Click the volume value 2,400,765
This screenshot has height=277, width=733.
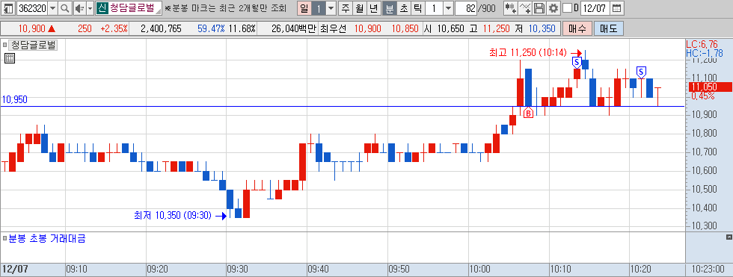[x=161, y=29]
